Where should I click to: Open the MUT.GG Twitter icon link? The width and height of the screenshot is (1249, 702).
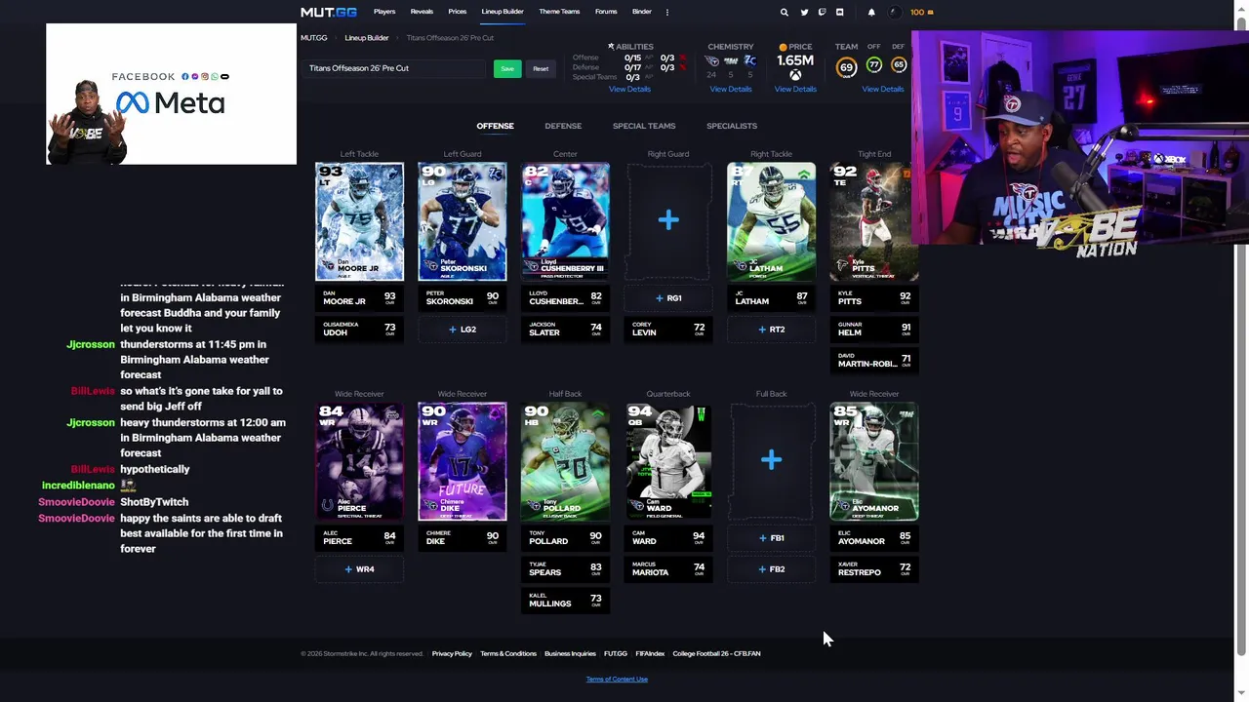click(x=804, y=13)
